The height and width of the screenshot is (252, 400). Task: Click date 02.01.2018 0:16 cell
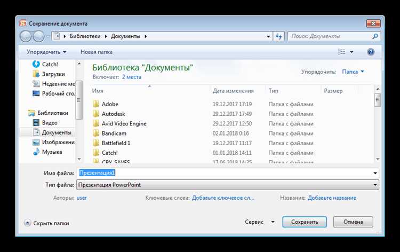tap(230, 133)
